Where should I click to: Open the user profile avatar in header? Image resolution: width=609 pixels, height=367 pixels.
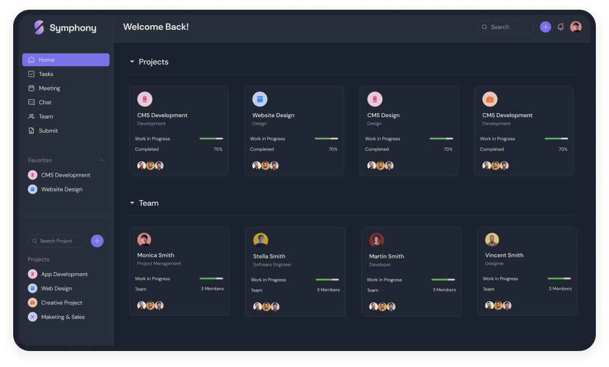[576, 27]
